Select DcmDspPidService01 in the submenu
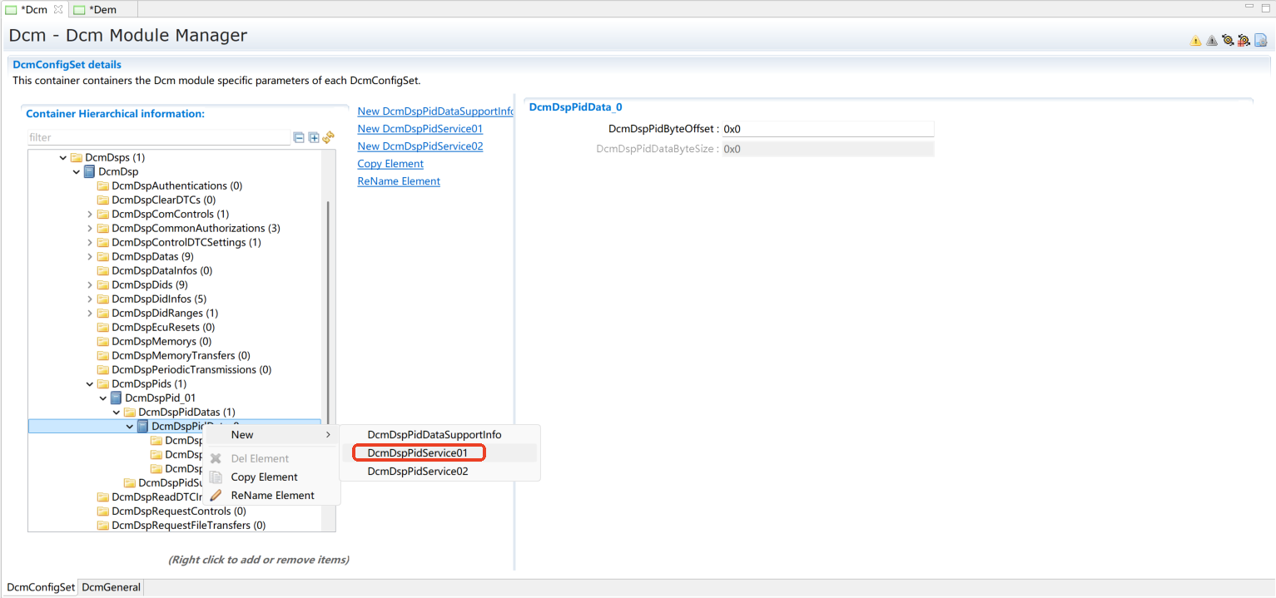Screen dimensions: 1276x598 pyautogui.click(x=418, y=453)
